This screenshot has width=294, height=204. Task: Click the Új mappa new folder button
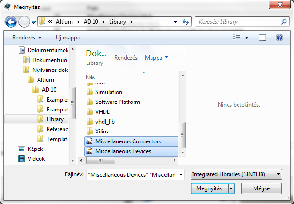click(68, 37)
